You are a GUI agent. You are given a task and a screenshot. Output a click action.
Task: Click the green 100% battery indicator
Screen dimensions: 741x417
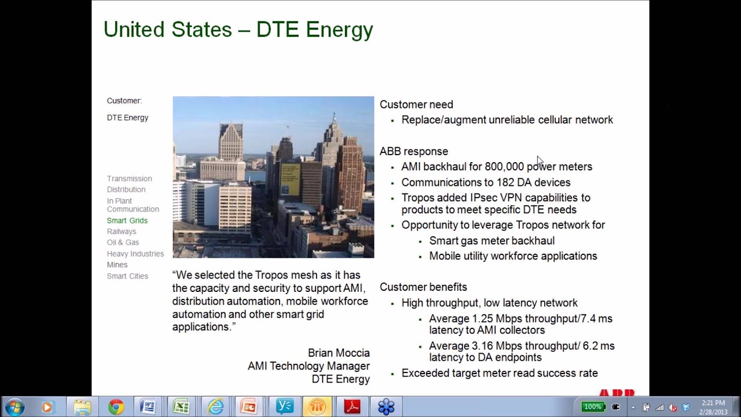[x=593, y=407]
